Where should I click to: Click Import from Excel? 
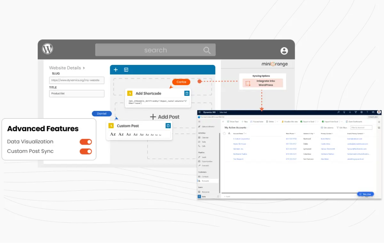[330, 122]
